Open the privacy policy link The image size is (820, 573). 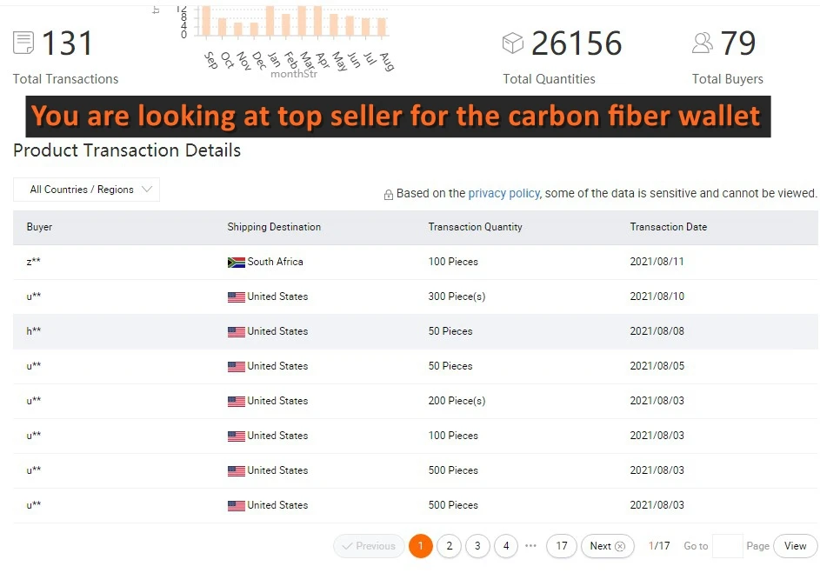(x=503, y=193)
